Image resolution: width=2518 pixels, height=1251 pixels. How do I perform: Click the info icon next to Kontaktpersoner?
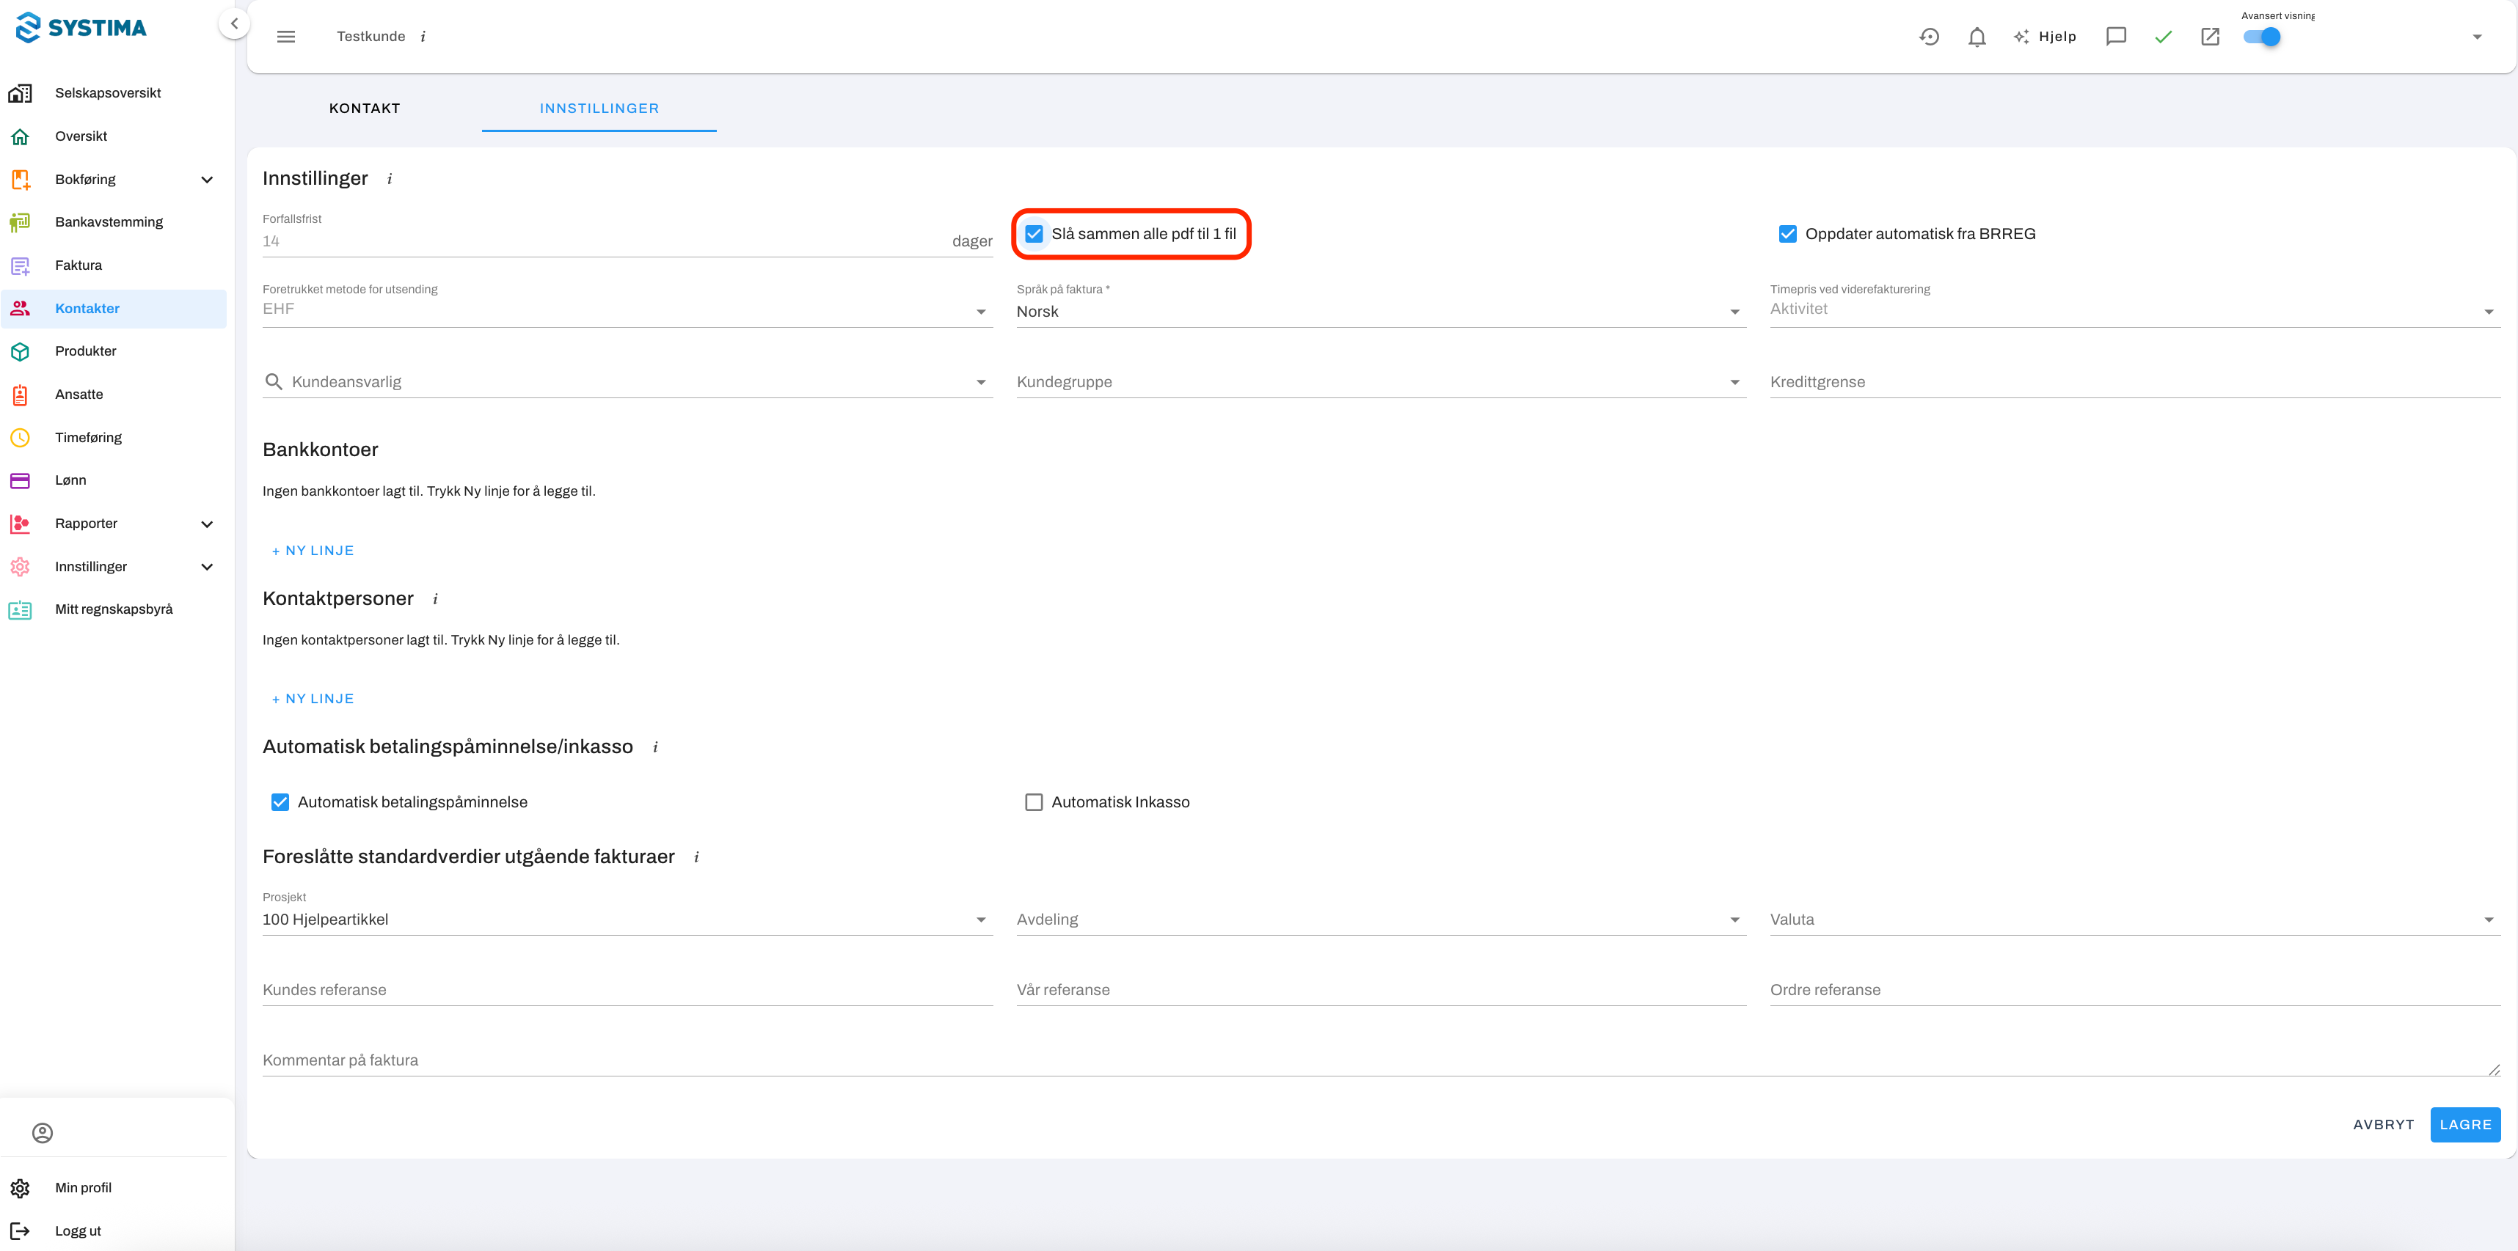pyautogui.click(x=435, y=599)
